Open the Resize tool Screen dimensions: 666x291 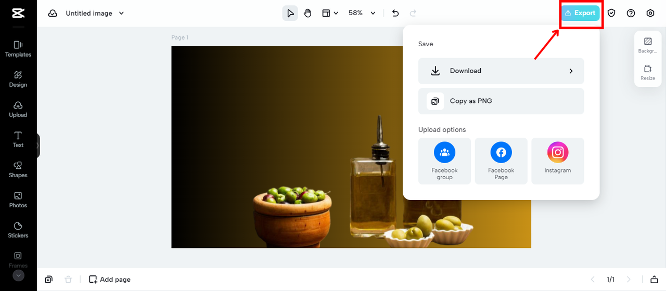pyautogui.click(x=648, y=72)
